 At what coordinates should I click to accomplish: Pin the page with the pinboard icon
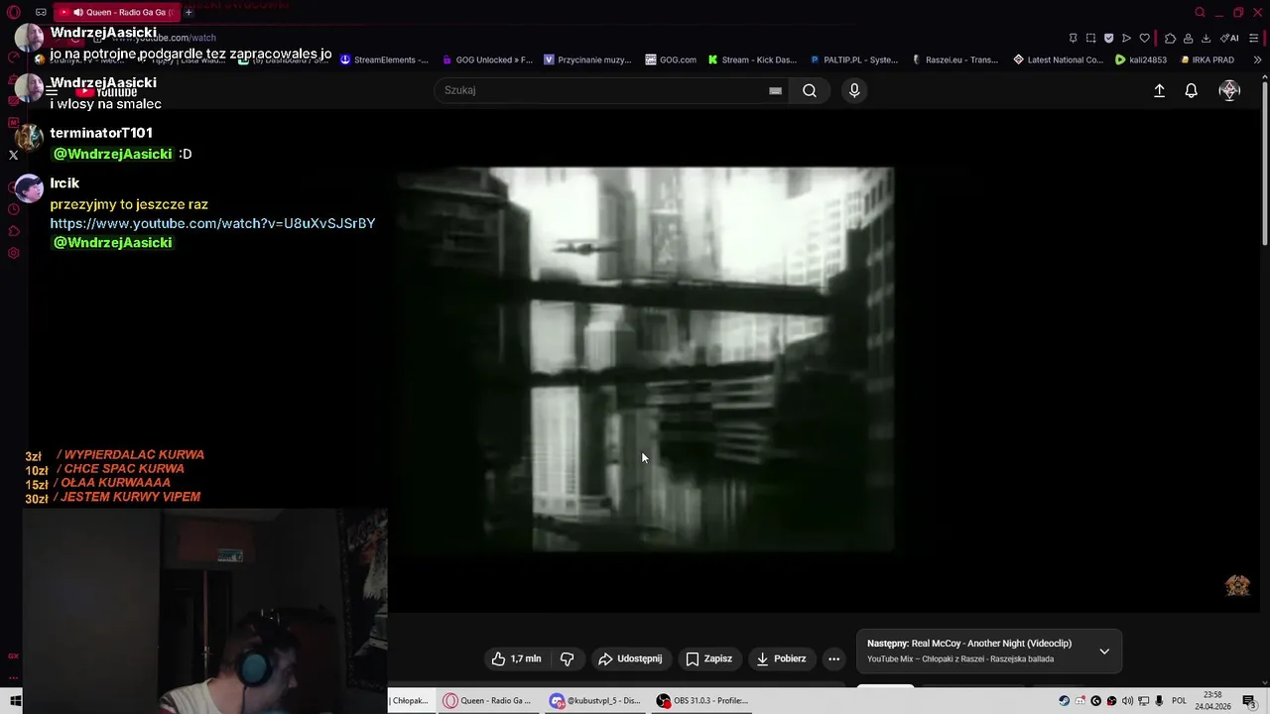click(x=1073, y=39)
